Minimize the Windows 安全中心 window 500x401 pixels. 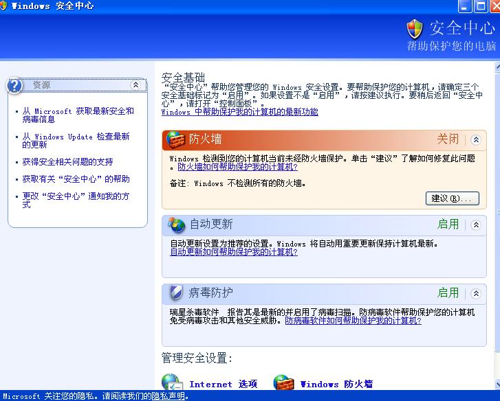464,6
